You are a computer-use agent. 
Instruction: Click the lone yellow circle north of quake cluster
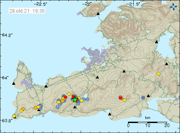point(69,94)
